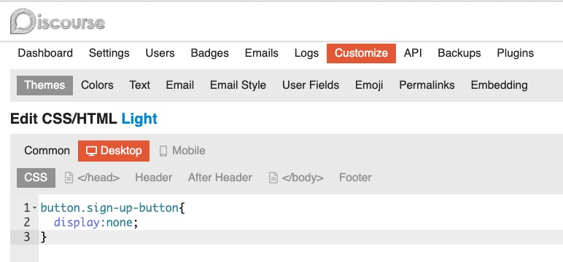Open the Dashboard admin tab
This screenshot has height=262, width=563.
click(x=45, y=53)
